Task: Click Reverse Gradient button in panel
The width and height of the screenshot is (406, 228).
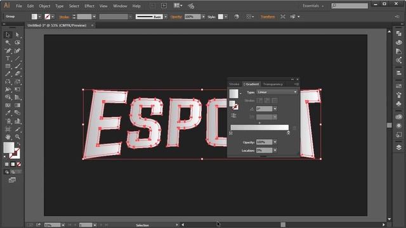Action: pos(233,116)
